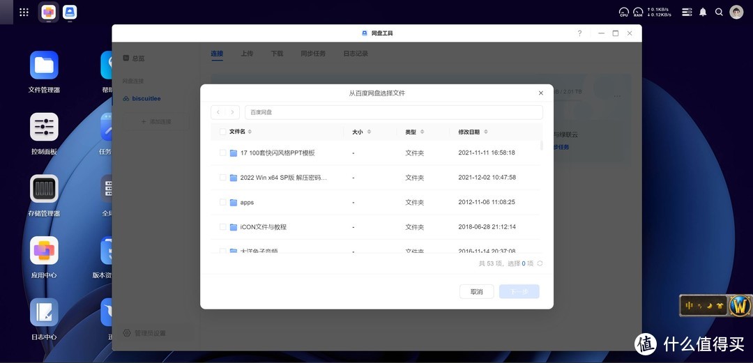This screenshot has height=363, width=753.
Task: Tick checkbox for 2022 Win x64 SP版 folder
Action: click(223, 178)
